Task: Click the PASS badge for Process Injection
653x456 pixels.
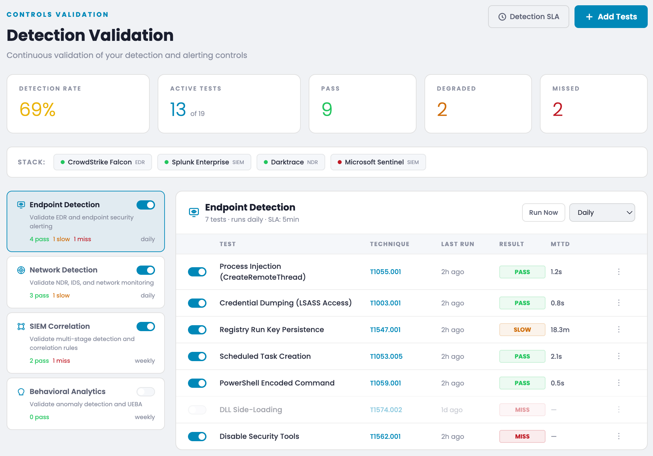Action: click(x=522, y=272)
